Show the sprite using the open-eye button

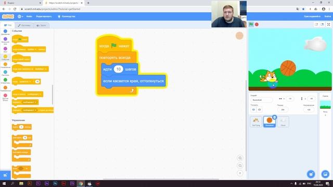(x=253, y=110)
